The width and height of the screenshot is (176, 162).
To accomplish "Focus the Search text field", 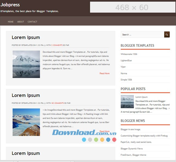I will (x=142, y=34).
